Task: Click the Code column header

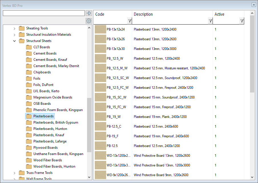Action: pyautogui.click(x=111, y=14)
